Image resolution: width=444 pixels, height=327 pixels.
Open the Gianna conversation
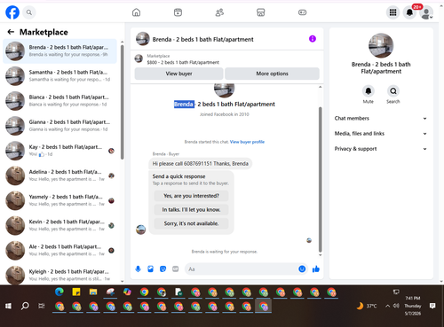click(59, 126)
